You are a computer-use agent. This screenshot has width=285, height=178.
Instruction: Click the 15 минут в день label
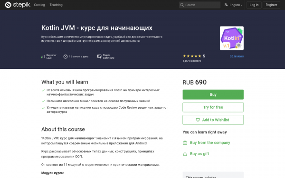click(x=78, y=56)
